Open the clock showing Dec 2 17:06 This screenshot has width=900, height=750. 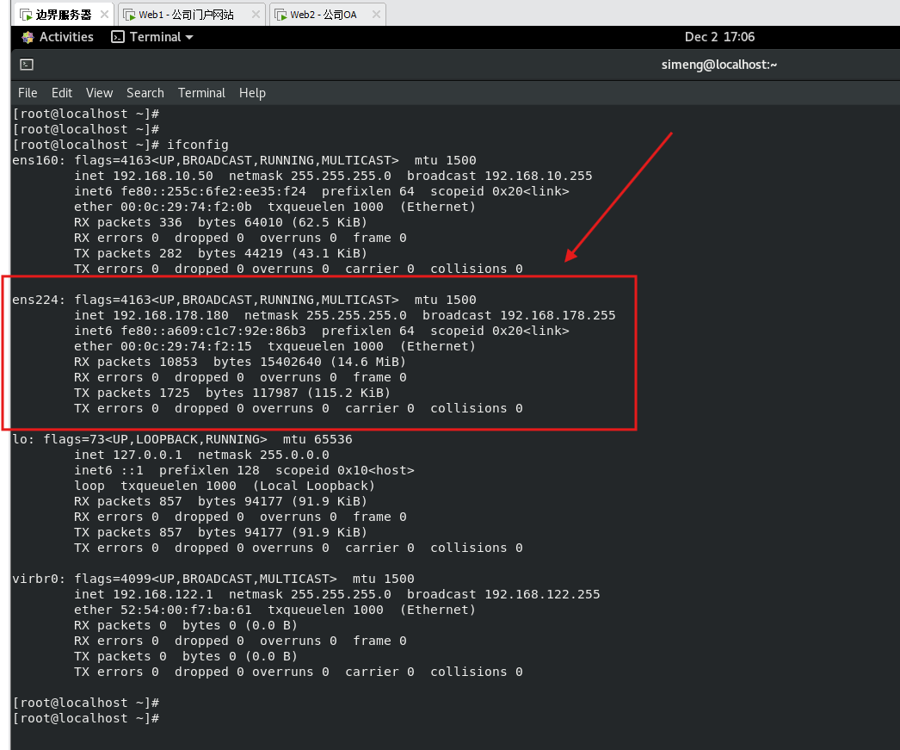(719, 37)
